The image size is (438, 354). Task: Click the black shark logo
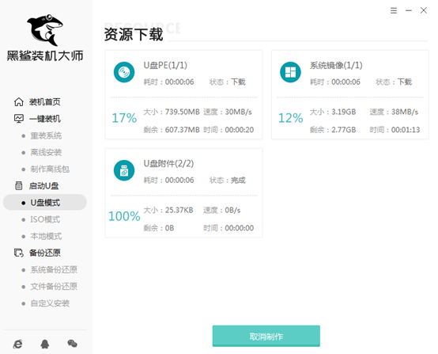point(45,30)
